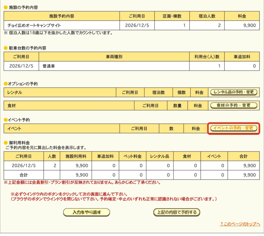
Task: Click the オプションの予約 section heading
Action: 23,84
